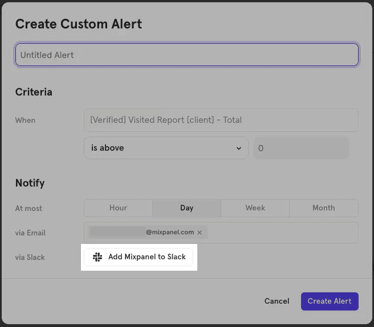374x327 pixels.
Task: Click the "At most" label
Action: [29, 208]
